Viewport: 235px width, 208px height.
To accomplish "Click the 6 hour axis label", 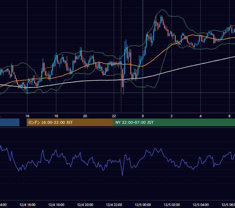I will [x=229, y=116].
